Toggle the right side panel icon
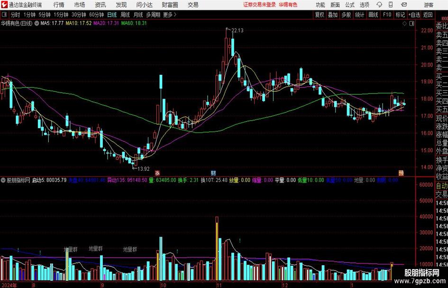Viewport: 448px width, 288px height. point(411,24)
